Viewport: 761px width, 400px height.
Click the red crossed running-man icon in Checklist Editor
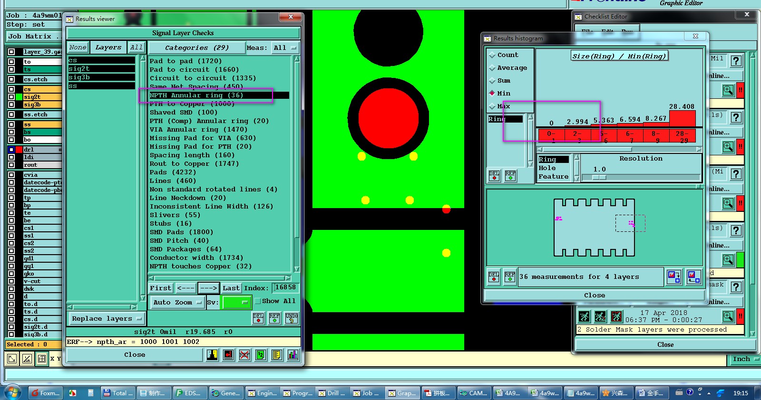click(616, 316)
